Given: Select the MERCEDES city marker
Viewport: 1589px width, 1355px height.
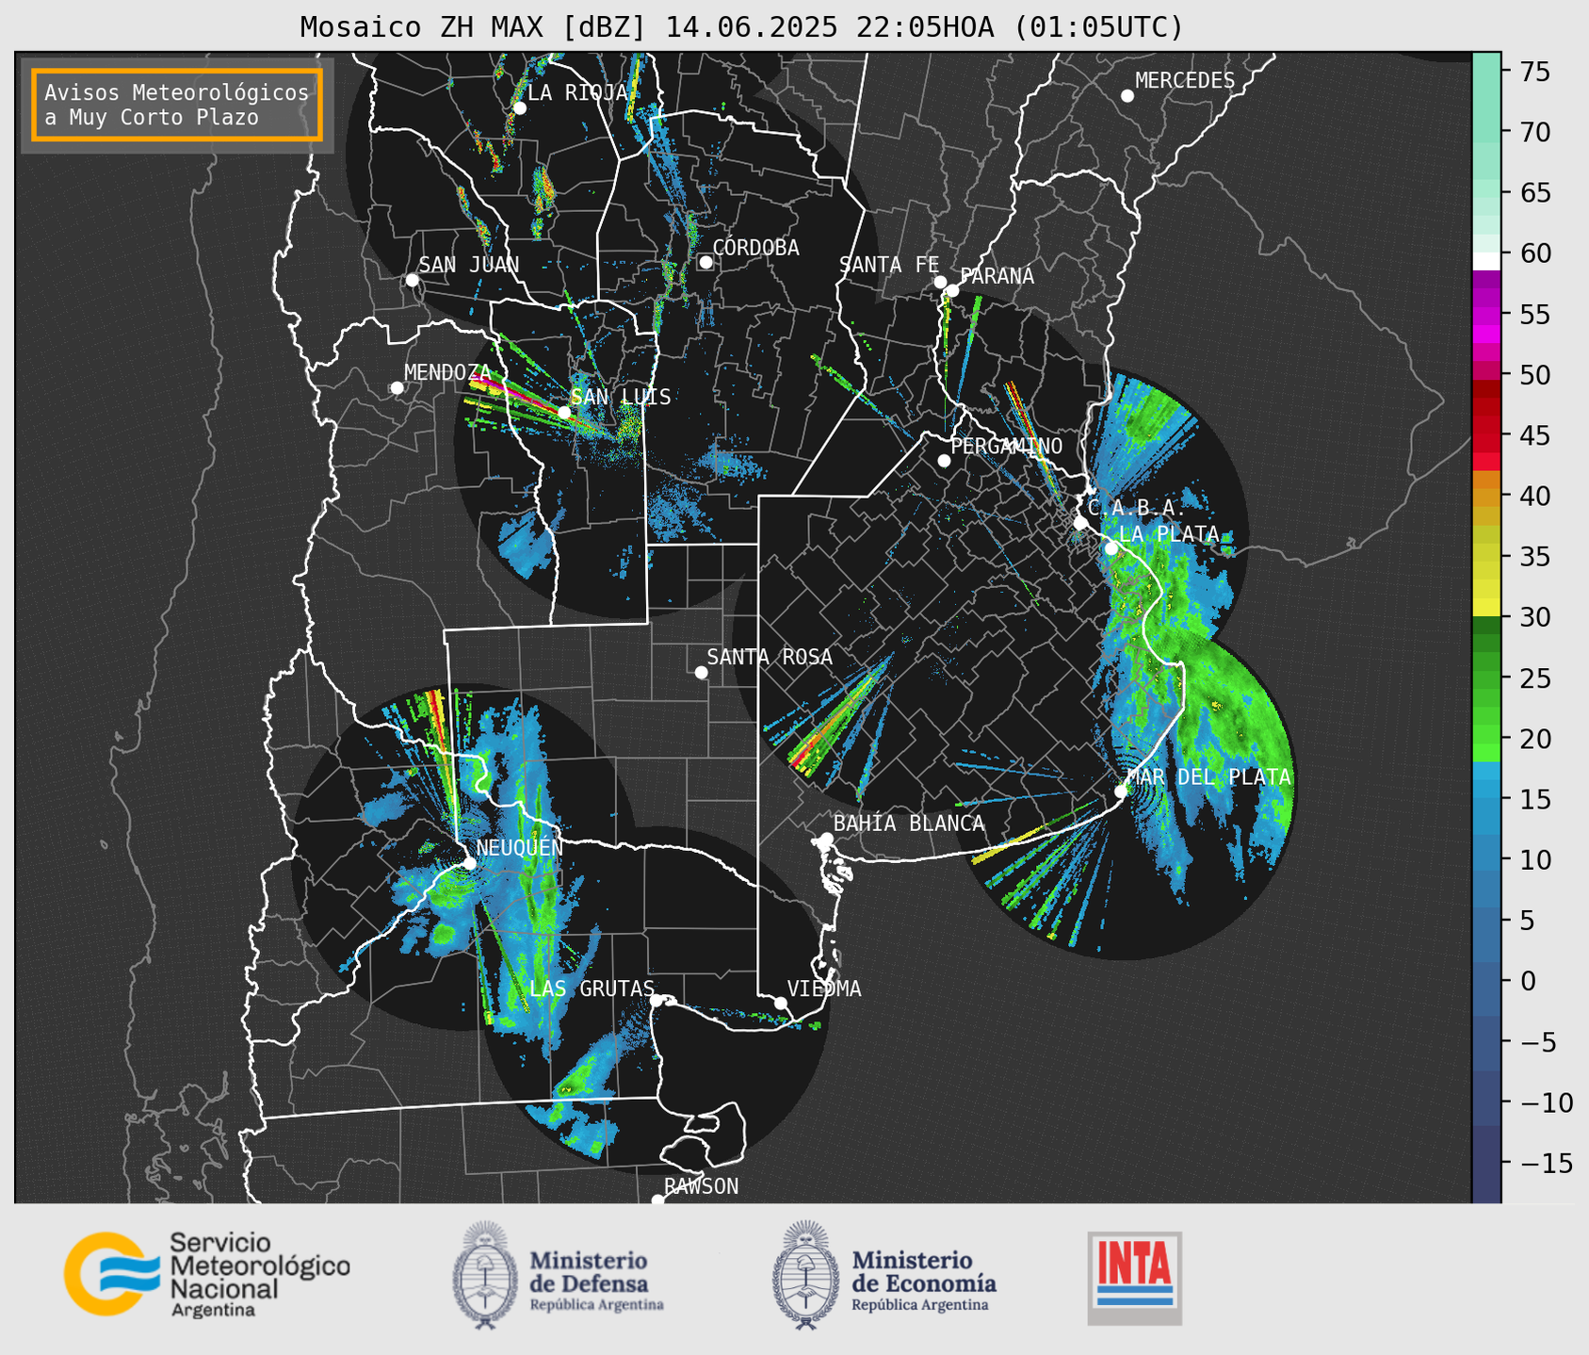Looking at the screenshot, I should (x=1127, y=96).
